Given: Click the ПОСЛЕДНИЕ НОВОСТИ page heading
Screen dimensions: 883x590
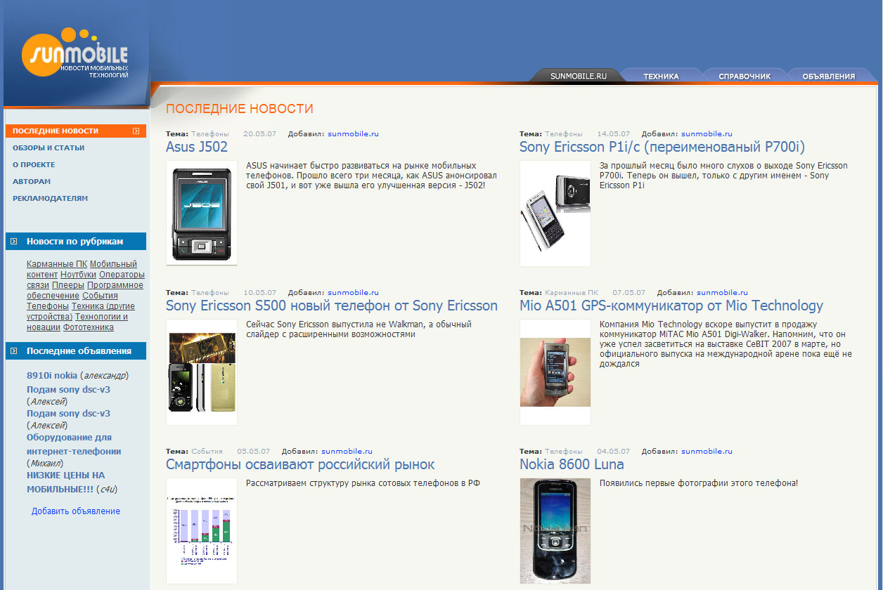Looking at the screenshot, I should coord(240,109).
